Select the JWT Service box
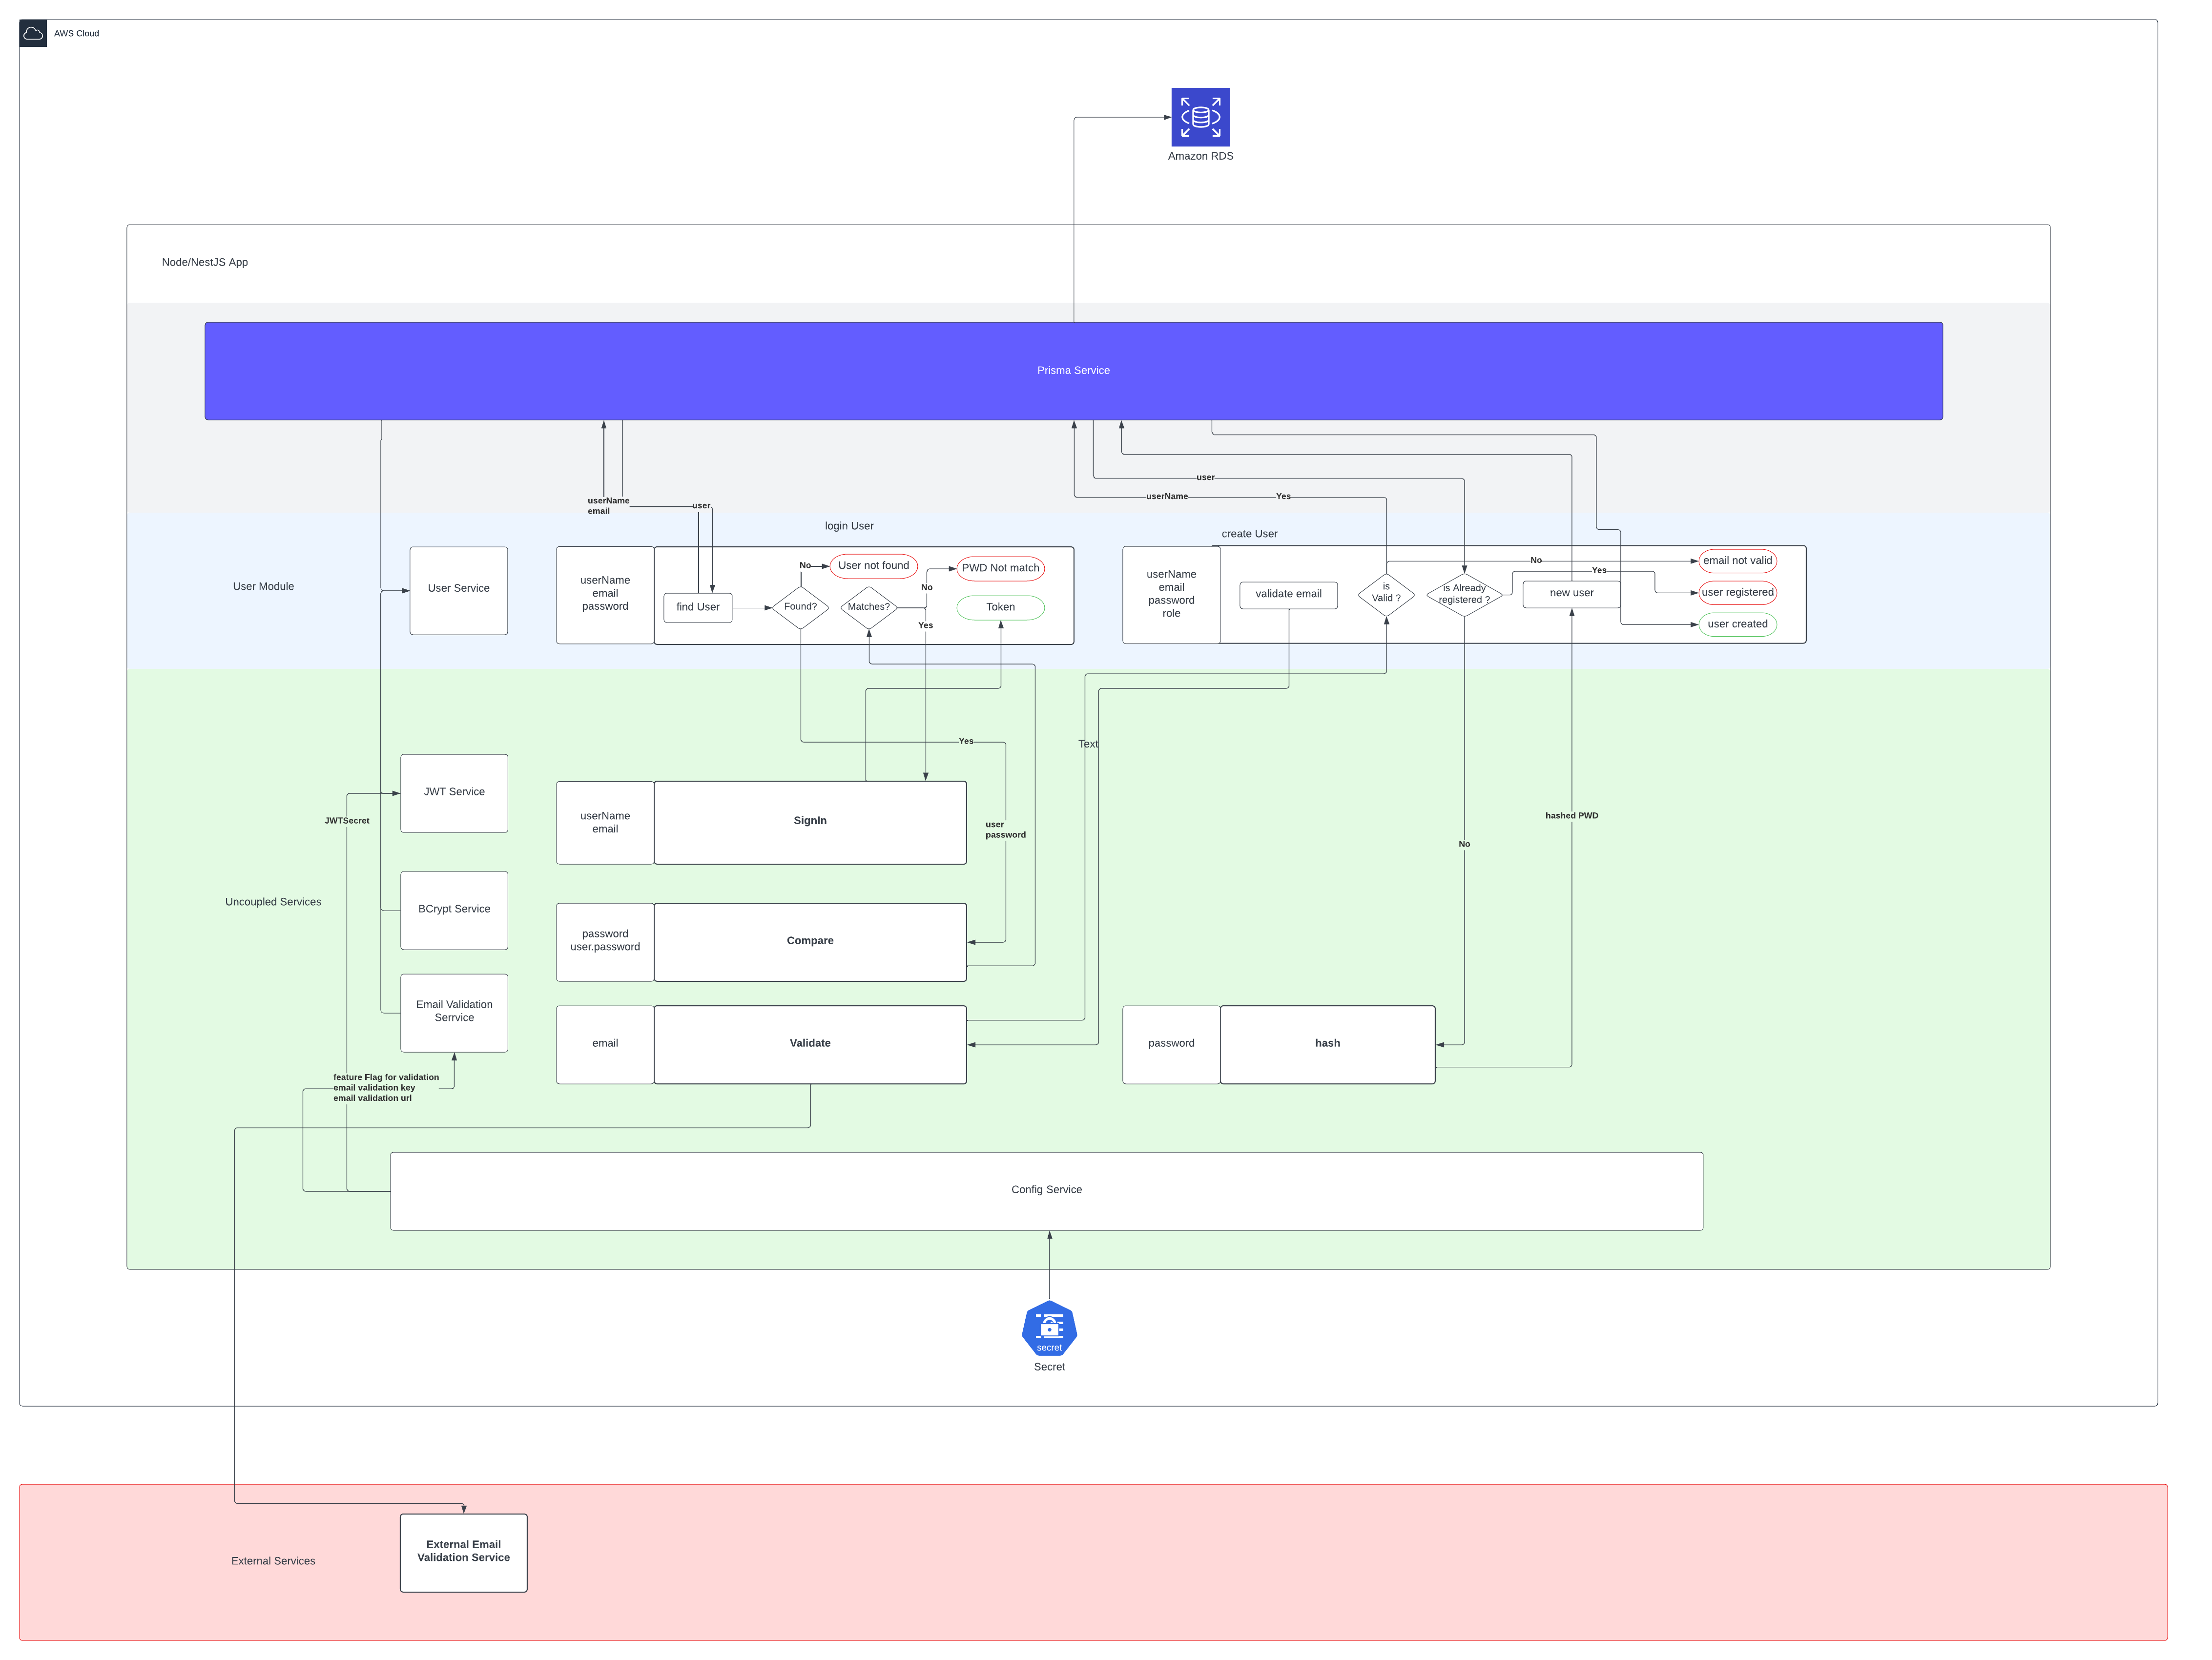2212x1660 pixels. (454, 792)
